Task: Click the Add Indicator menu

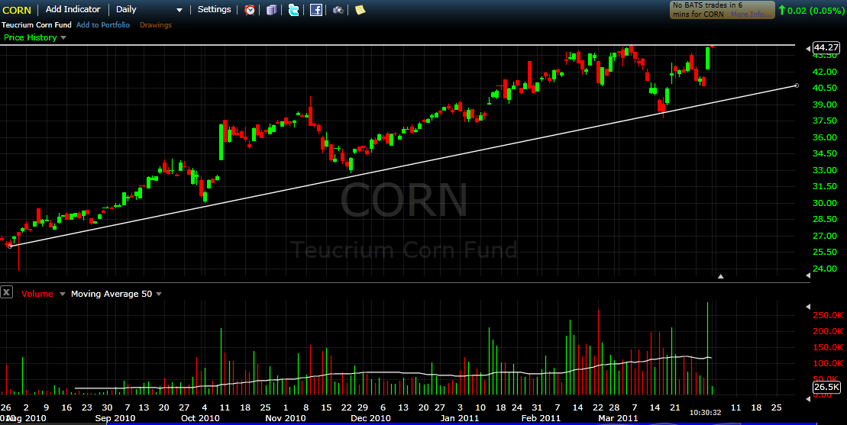Action: click(73, 9)
